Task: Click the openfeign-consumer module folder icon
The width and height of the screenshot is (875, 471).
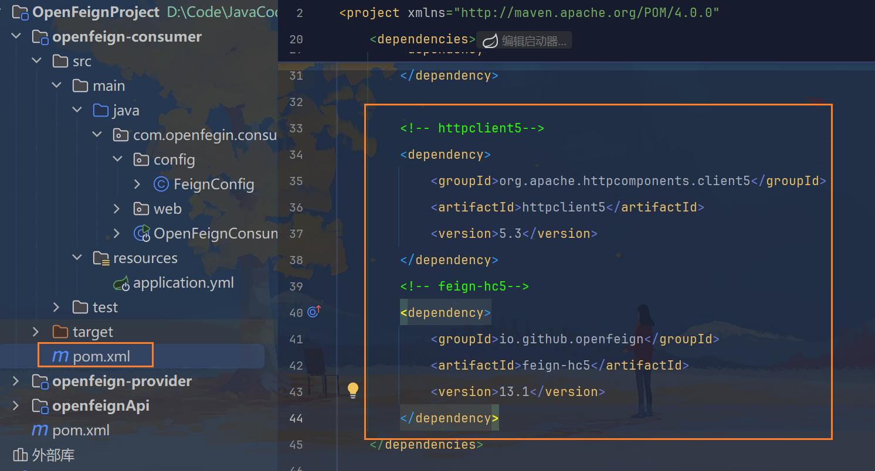Action: [x=40, y=37]
